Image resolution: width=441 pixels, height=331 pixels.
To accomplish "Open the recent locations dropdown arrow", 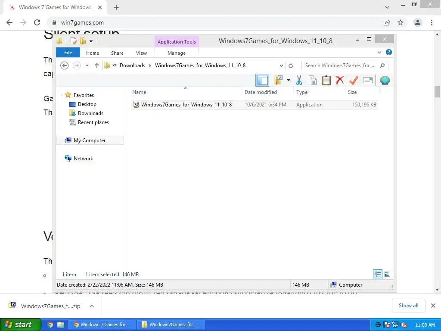I will (87, 66).
